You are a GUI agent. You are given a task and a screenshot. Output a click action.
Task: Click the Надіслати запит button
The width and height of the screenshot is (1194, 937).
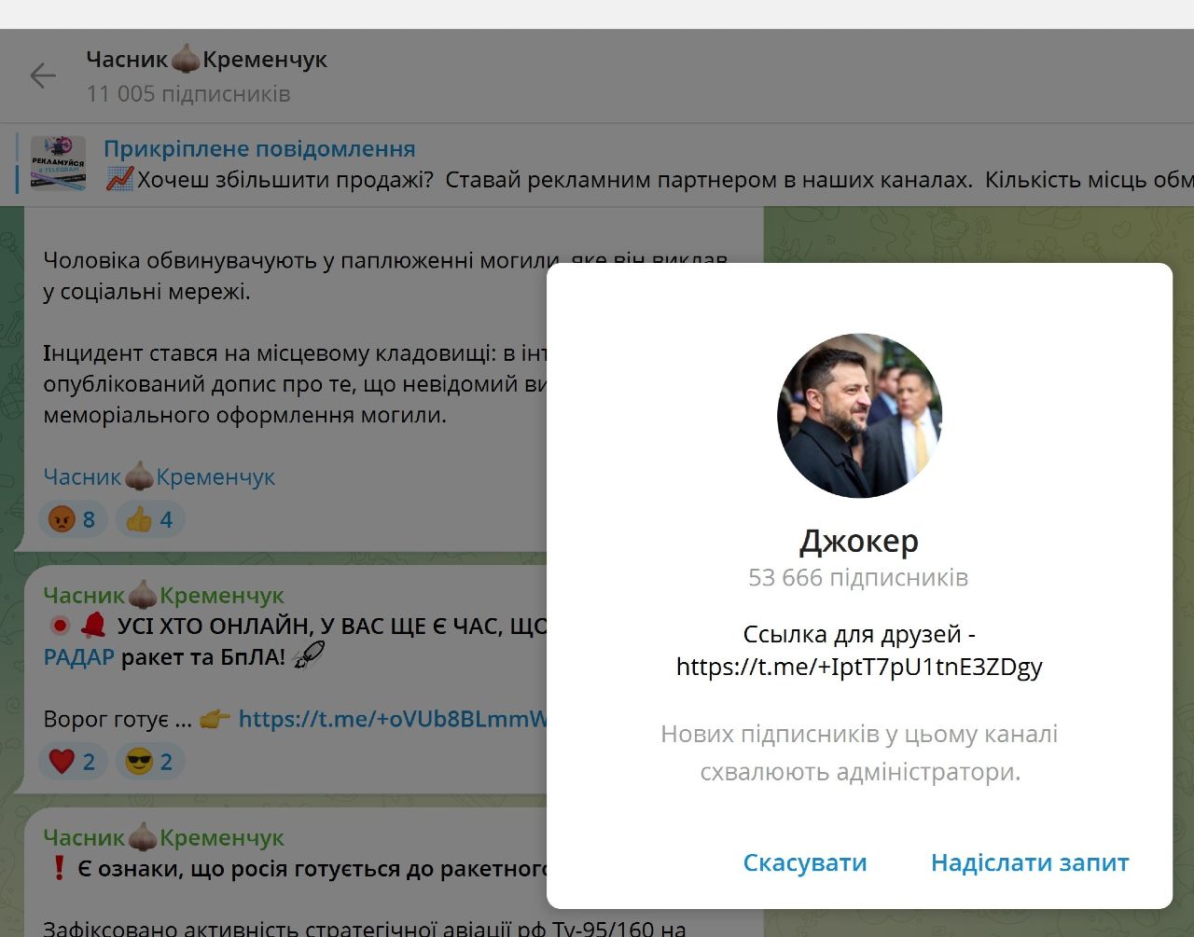tap(1030, 863)
